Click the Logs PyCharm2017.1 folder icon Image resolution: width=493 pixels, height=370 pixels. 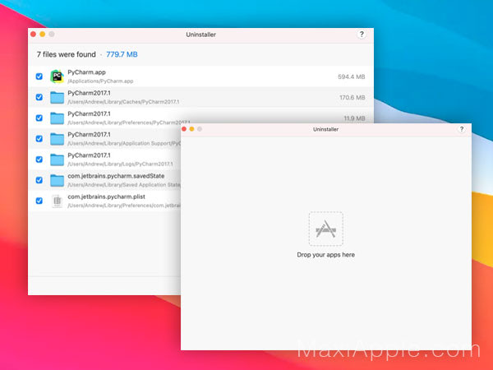coord(57,160)
